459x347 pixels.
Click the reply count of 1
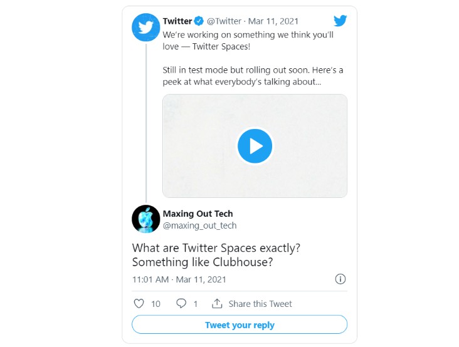[196, 304]
